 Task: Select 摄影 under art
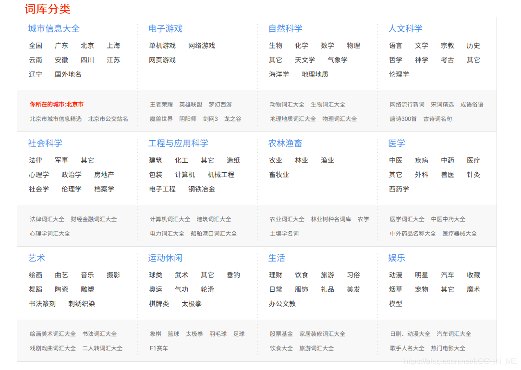click(113, 275)
